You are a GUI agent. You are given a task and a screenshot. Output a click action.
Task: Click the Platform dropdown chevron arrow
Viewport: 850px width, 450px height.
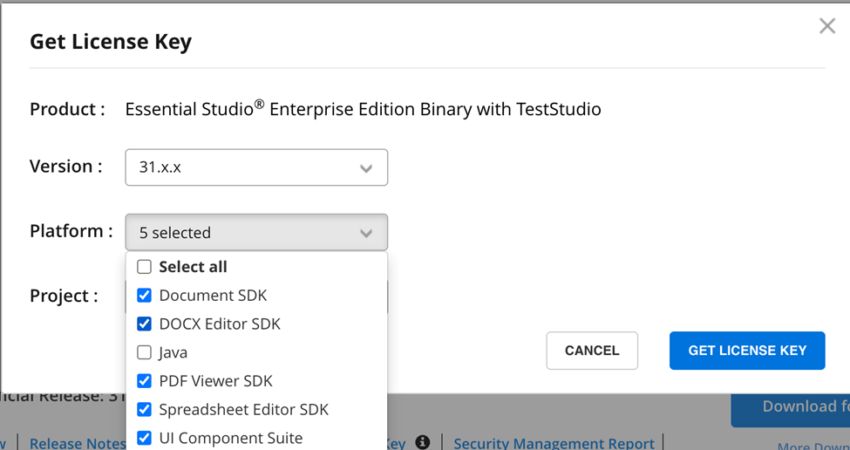pyautogui.click(x=366, y=234)
